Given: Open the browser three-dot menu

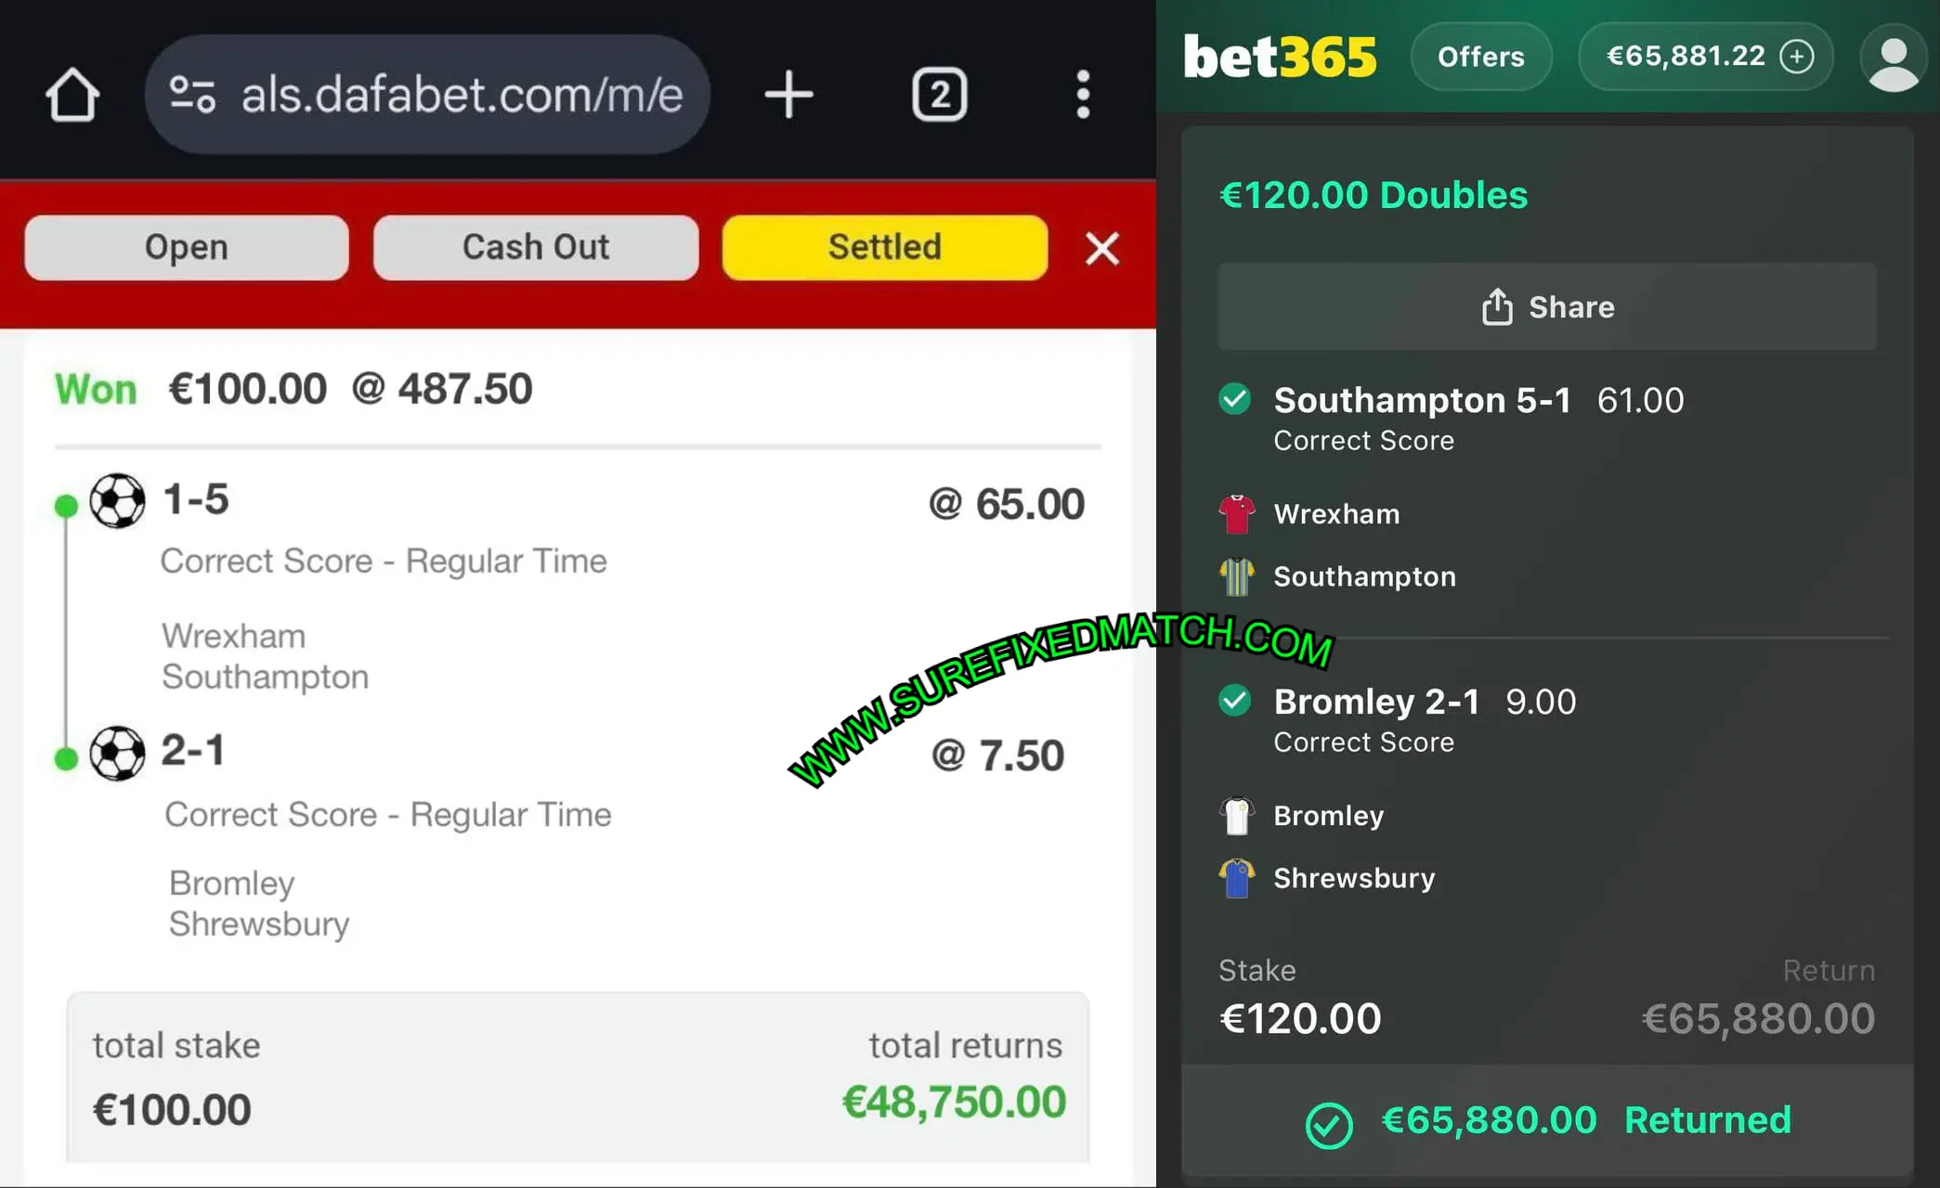Looking at the screenshot, I should pos(1082,95).
